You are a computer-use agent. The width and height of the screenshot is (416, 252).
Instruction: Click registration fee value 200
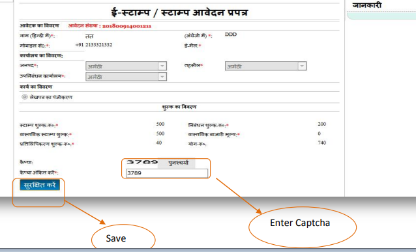click(x=322, y=124)
